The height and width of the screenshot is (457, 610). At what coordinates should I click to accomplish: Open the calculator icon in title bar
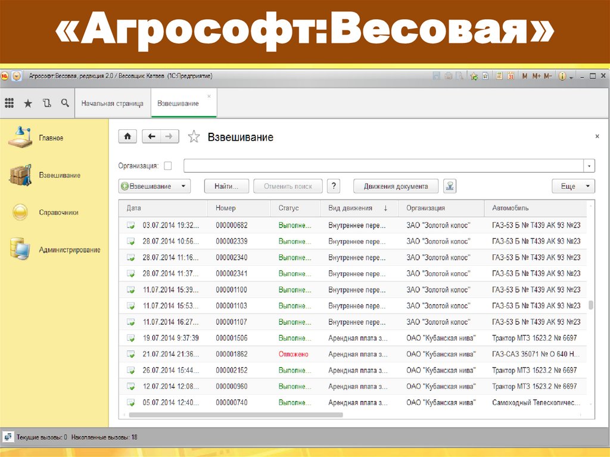(499, 76)
